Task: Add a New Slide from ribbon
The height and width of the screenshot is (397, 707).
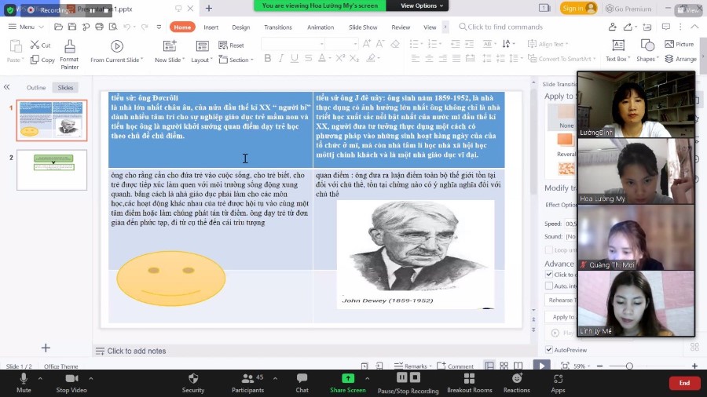Action: pyautogui.click(x=170, y=52)
